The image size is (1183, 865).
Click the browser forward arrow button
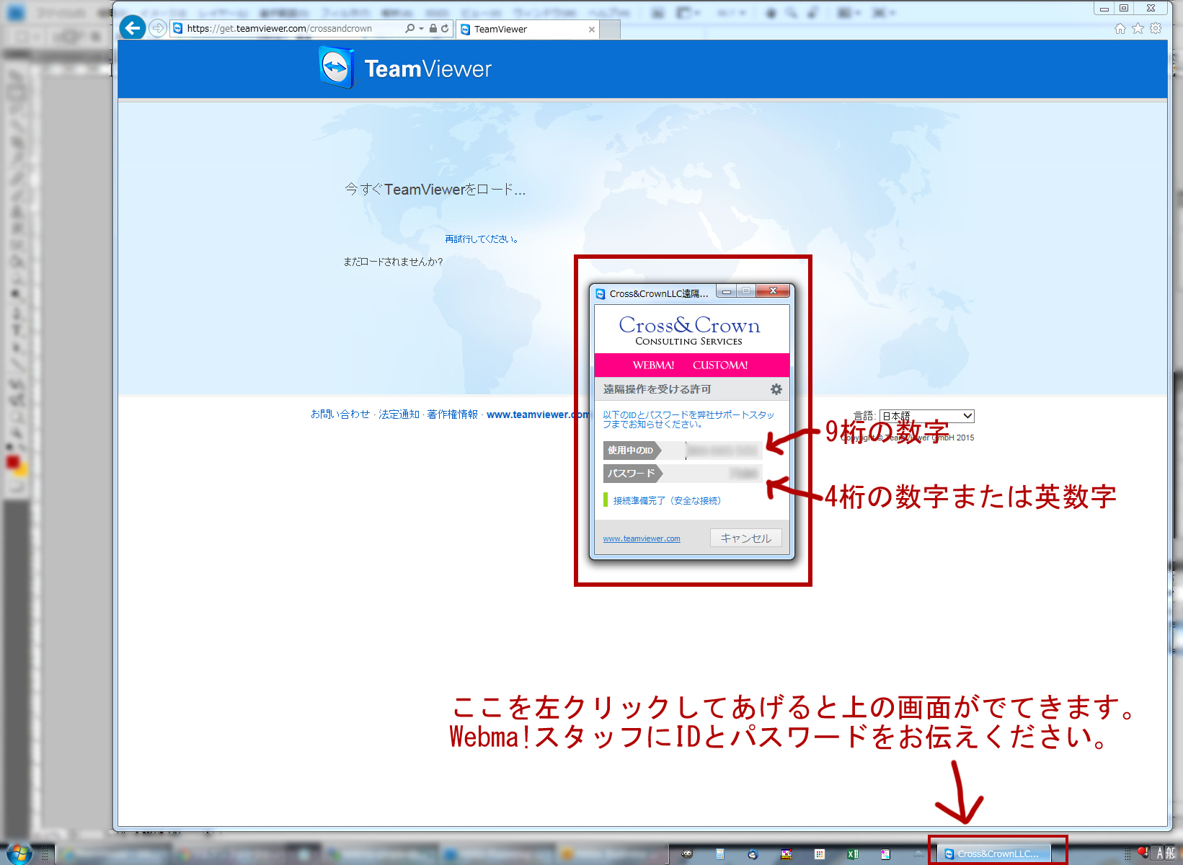click(158, 28)
